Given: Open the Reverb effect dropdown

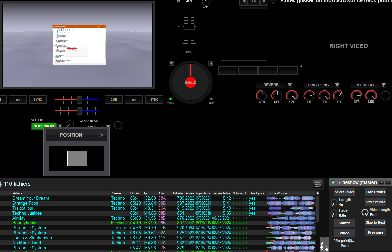Looking at the screenshot, I should point(290,85).
